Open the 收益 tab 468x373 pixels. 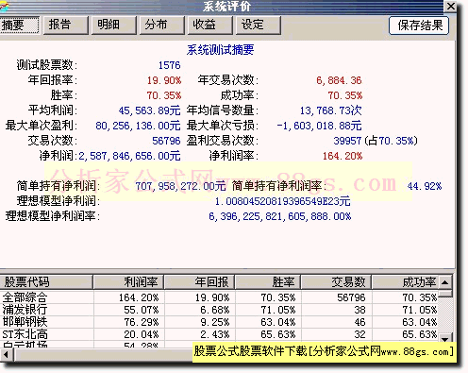(x=209, y=25)
